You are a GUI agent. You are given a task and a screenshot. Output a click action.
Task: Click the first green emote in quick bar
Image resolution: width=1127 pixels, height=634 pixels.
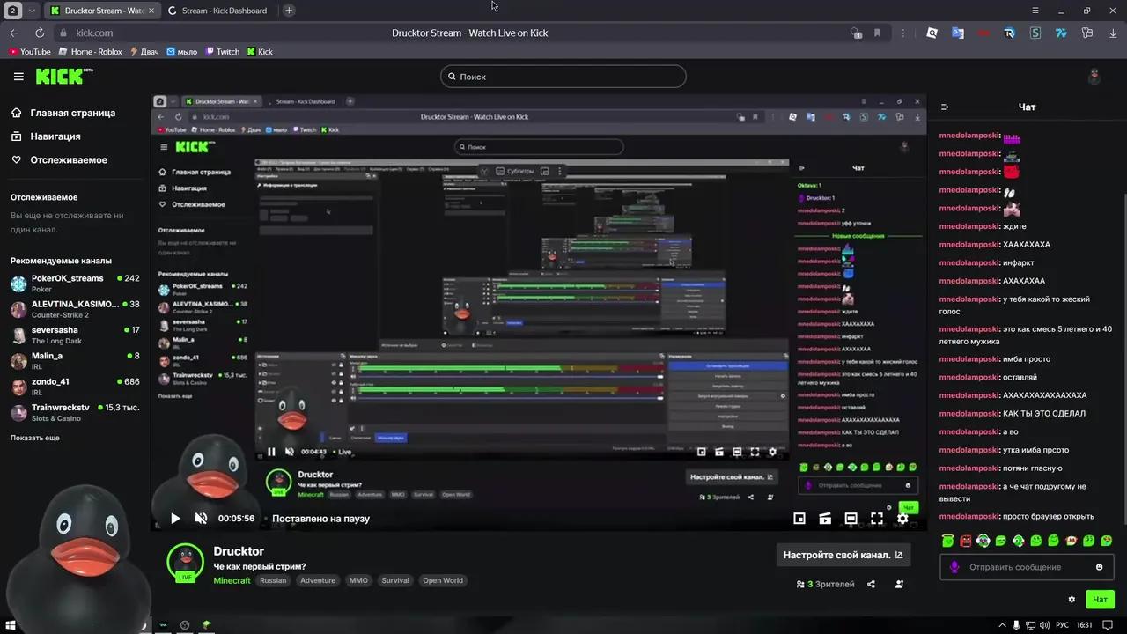pyautogui.click(x=948, y=541)
